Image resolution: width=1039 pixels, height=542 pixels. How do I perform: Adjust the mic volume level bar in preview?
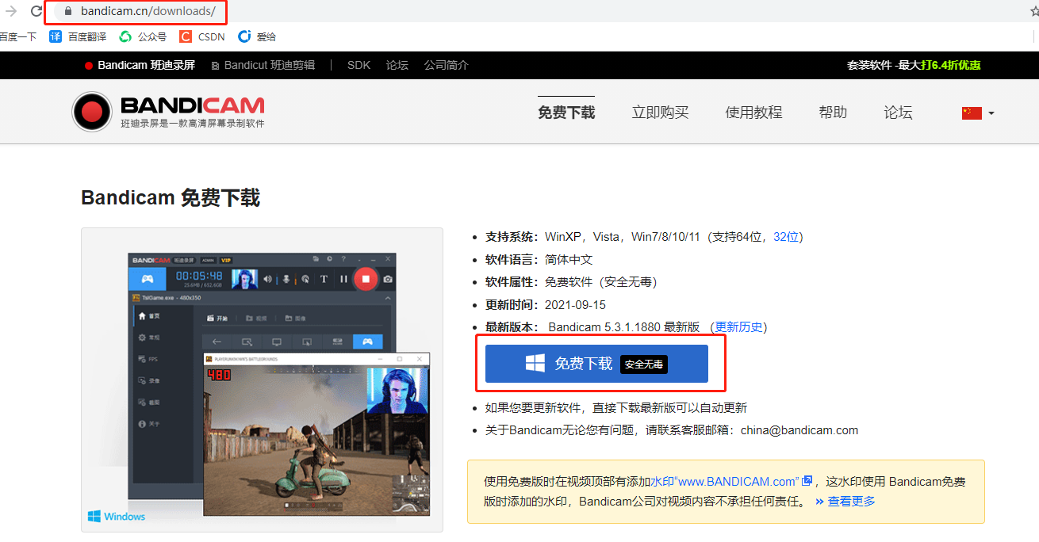click(295, 278)
